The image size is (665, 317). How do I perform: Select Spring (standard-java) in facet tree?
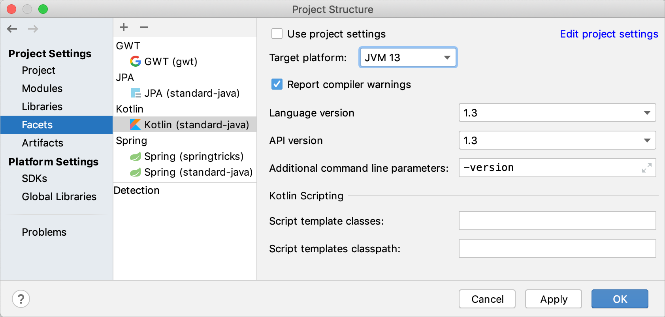198,173
